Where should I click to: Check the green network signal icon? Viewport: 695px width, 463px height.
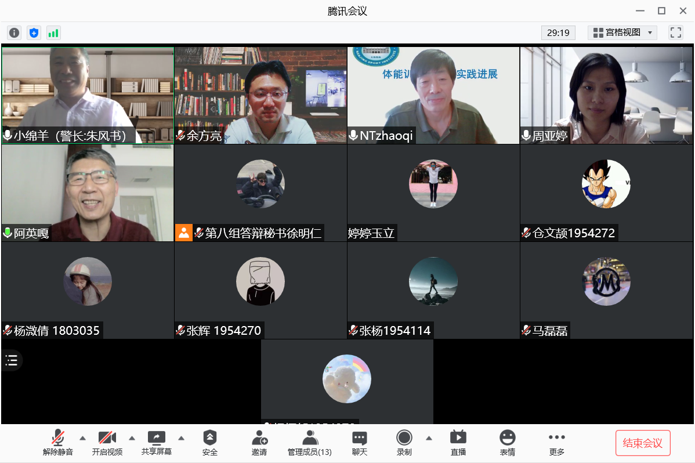(53, 33)
